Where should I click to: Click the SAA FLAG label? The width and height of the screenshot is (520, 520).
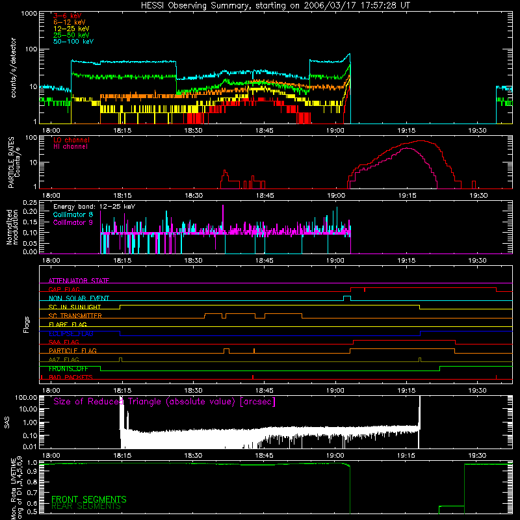point(64,342)
